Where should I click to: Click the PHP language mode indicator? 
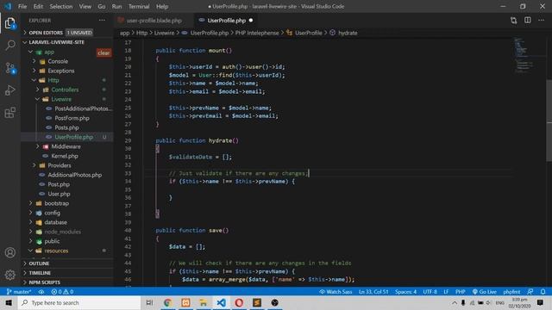coord(460,292)
